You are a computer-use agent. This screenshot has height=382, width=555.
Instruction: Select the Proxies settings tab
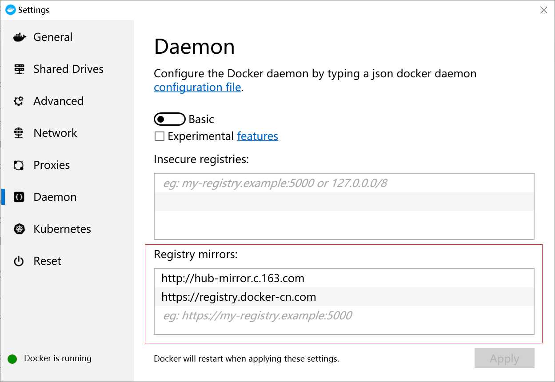coord(52,165)
